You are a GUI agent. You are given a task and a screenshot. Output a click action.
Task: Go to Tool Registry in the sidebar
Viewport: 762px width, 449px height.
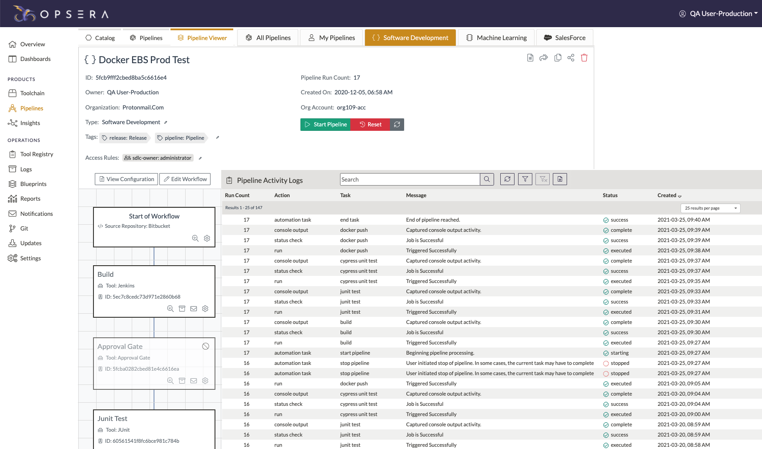click(x=36, y=154)
